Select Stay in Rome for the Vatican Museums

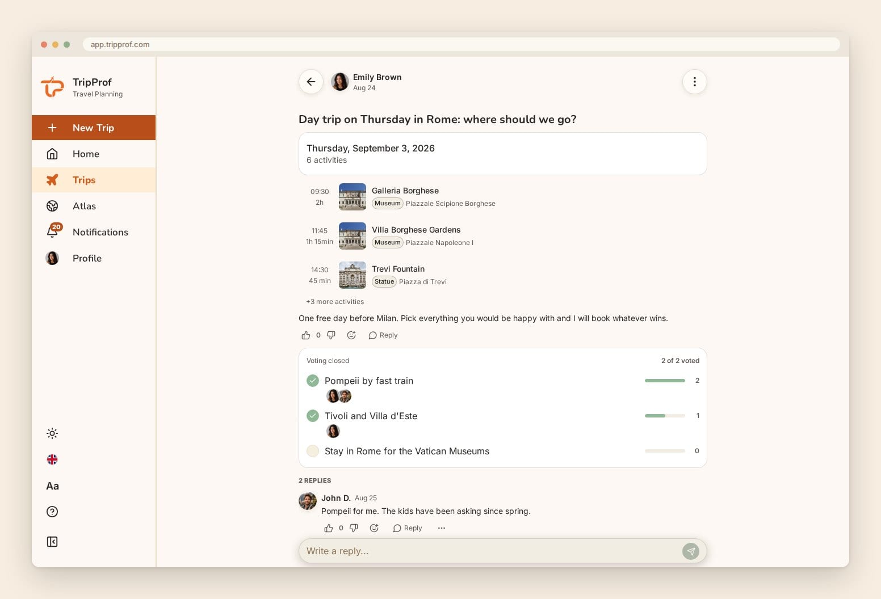[313, 451]
